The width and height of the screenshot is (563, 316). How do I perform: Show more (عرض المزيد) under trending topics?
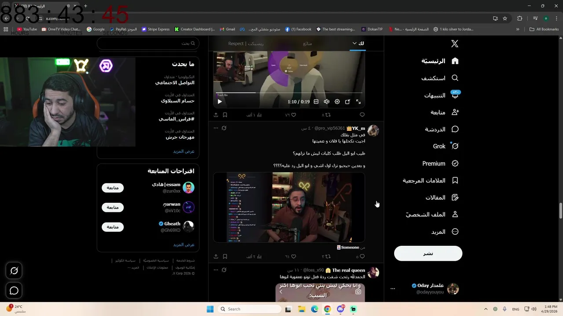pyautogui.click(x=183, y=151)
